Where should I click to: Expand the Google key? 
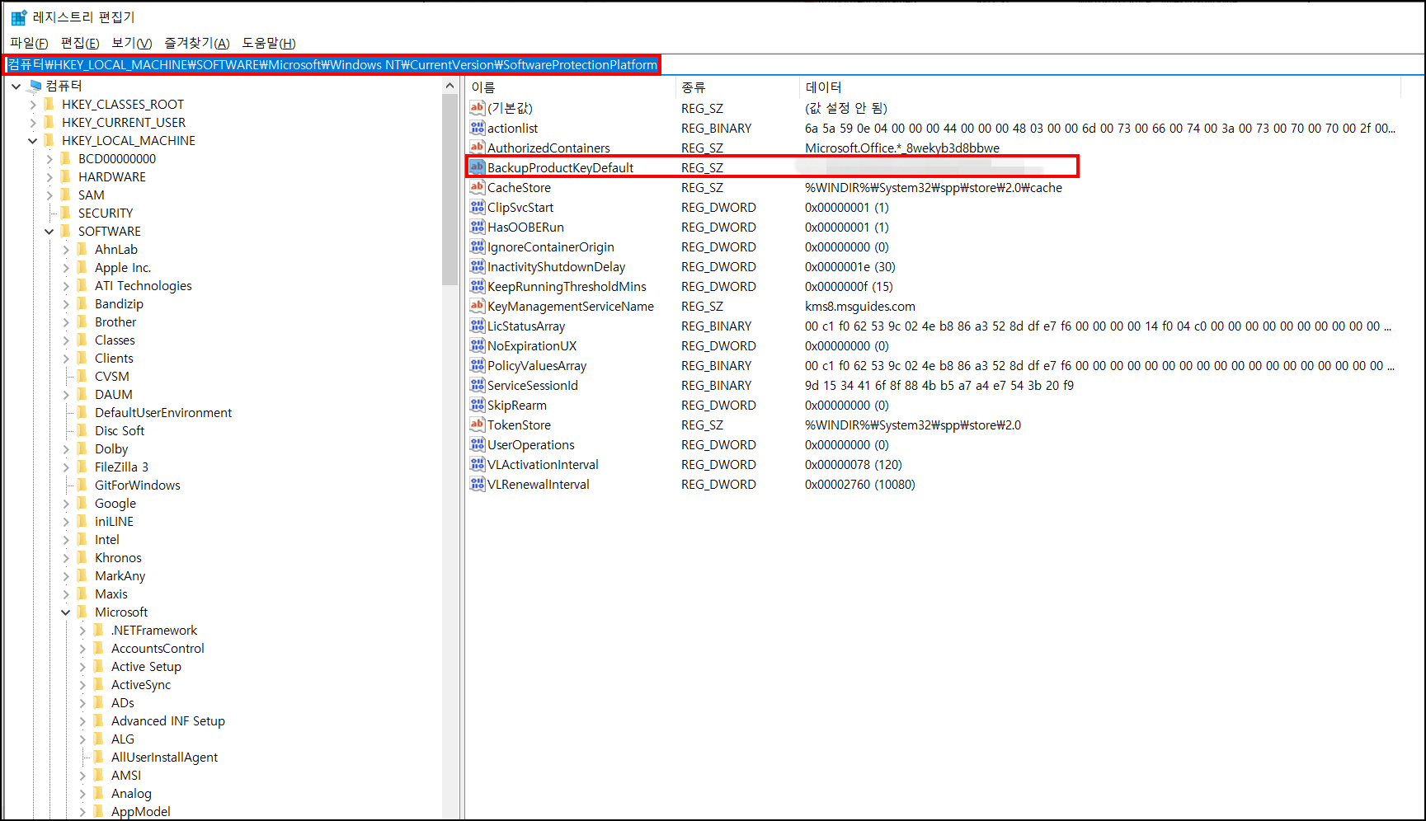[65, 503]
